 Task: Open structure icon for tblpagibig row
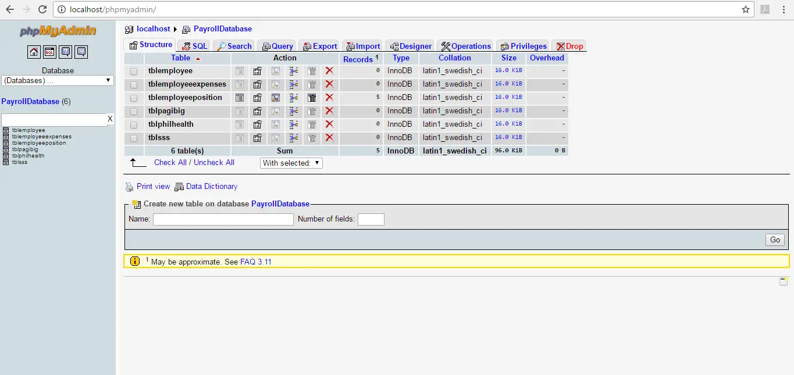point(258,111)
